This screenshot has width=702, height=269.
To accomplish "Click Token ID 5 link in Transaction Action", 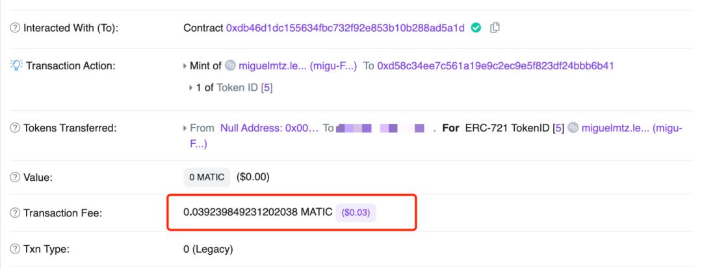I will 267,88.
